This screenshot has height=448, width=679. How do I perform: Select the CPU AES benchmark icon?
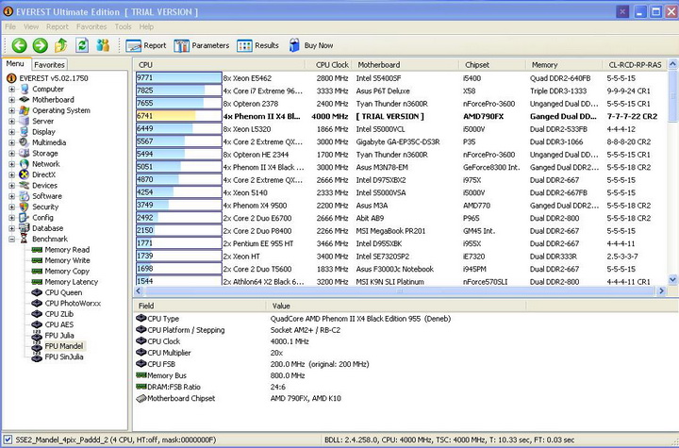pos(37,324)
